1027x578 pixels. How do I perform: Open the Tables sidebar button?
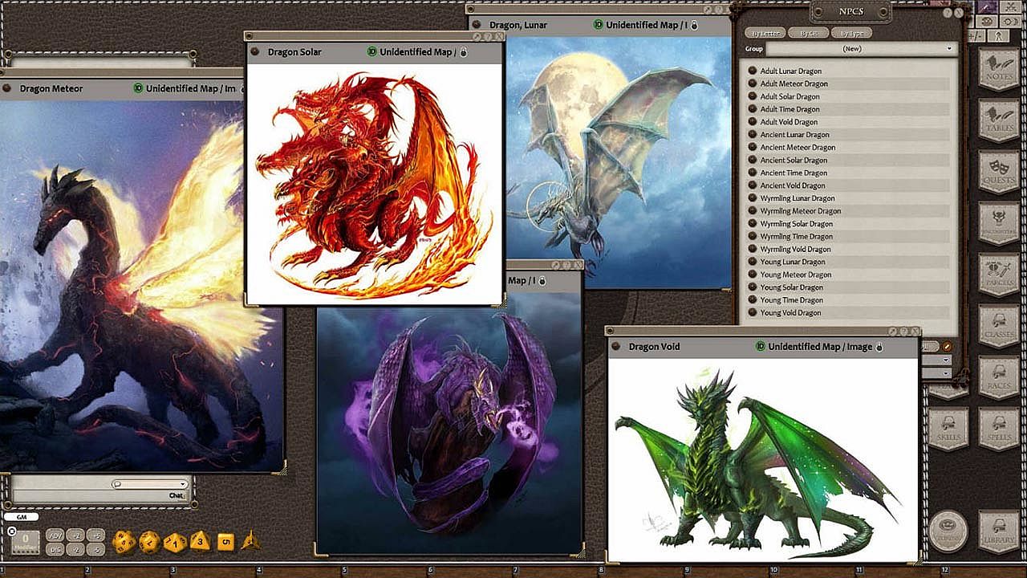point(998,120)
